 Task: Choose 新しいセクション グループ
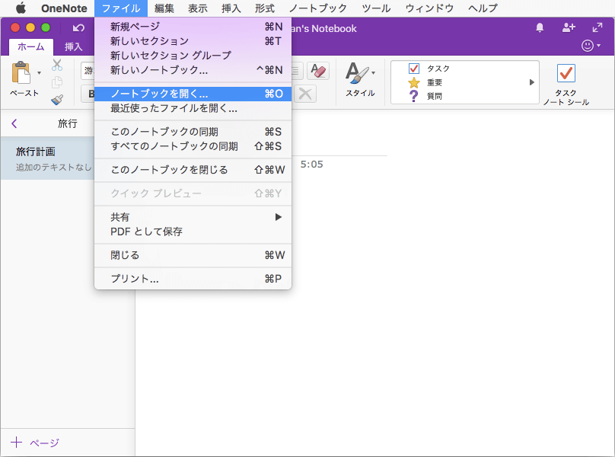point(193,56)
